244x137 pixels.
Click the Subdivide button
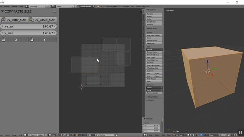point(154,63)
